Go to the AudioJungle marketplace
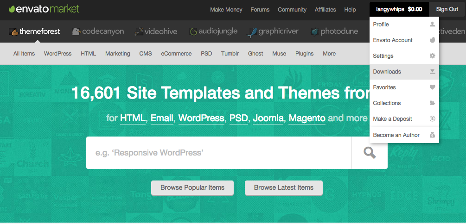 coord(213,31)
